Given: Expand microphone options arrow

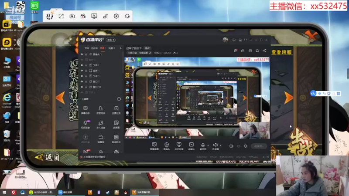Looking at the screenshot, I should coord(208,145).
